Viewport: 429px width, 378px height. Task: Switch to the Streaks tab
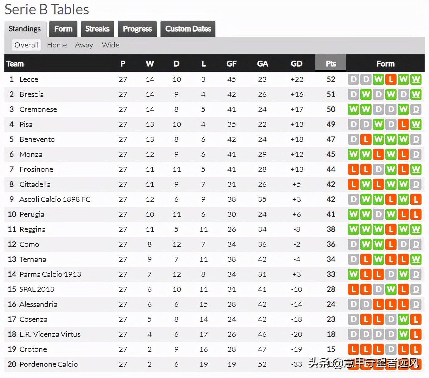click(97, 29)
